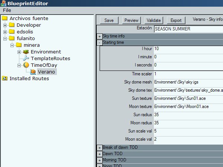The height and width of the screenshot is (167, 223).
Task: Expand the Break of dawn TOD section
Action: click(100, 148)
